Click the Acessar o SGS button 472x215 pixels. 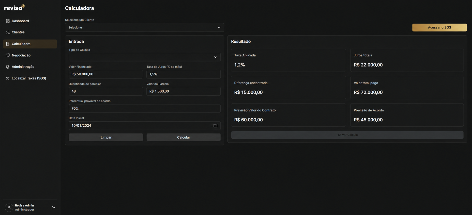click(x=439, y=27)
